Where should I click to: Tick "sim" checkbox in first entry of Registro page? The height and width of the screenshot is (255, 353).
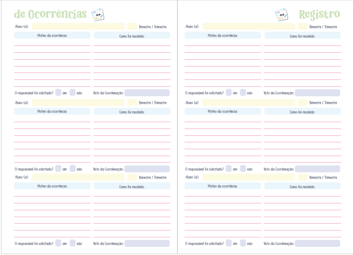(x=229, y=92)
